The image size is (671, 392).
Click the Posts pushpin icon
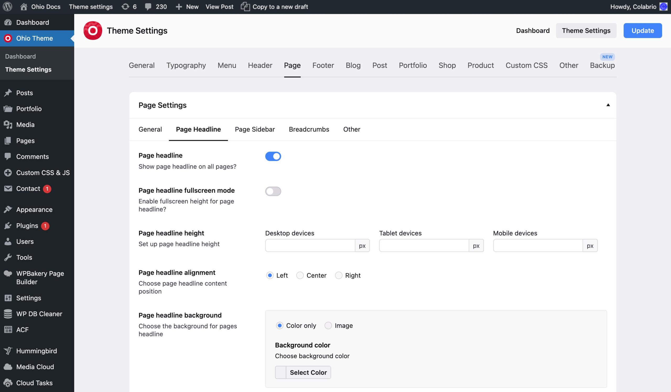8,93
